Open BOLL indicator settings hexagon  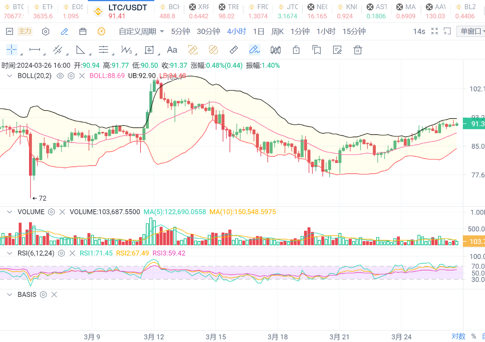[71, 76]
